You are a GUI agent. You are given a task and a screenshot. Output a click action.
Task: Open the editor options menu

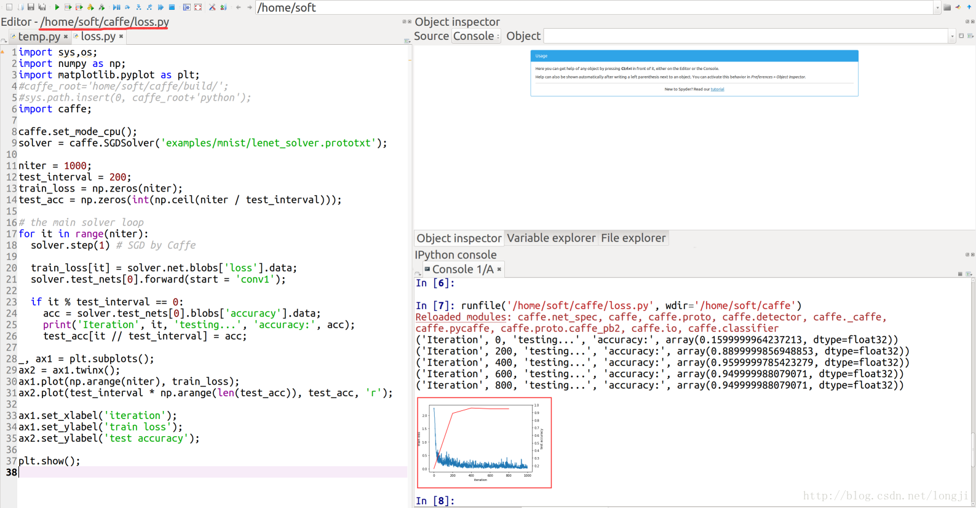pos(407,41)
